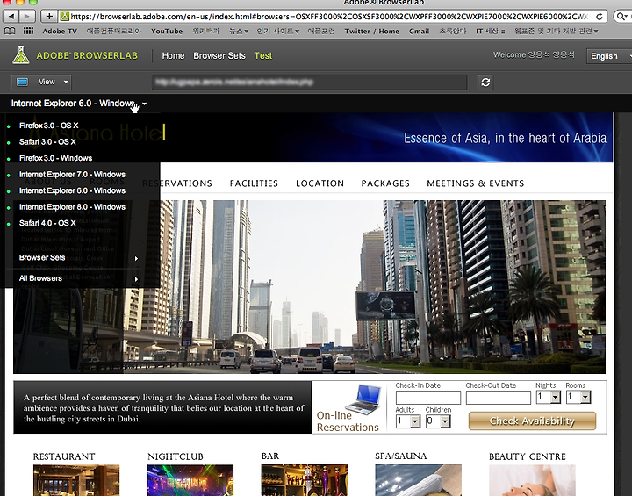This screenshot has height=496, width=632.
Task: Click the NIGHTCLUB thumbnail image
Action: point(190,480)
